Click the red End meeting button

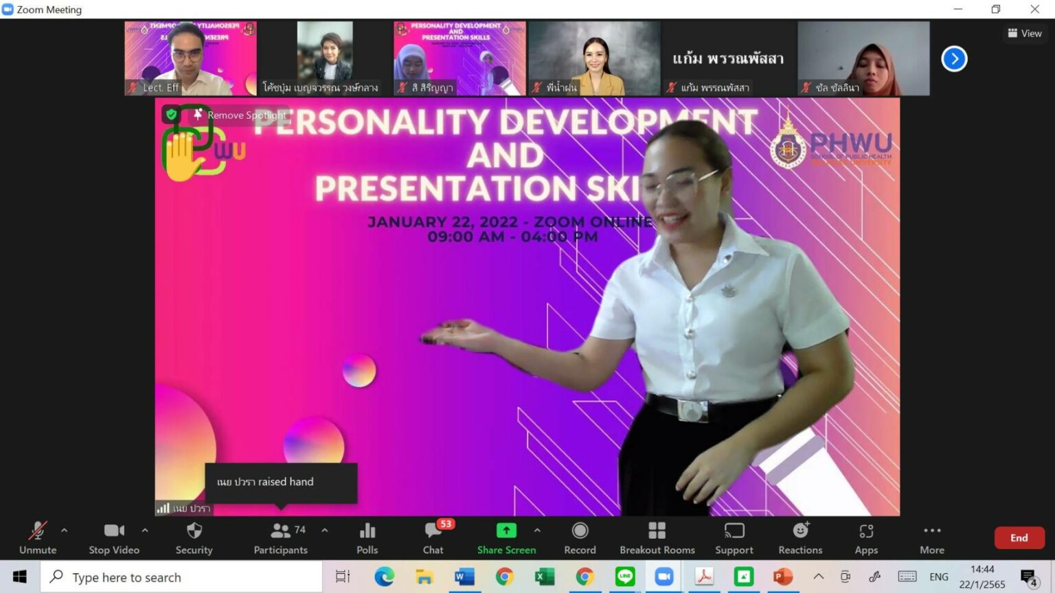point(1019,537)
